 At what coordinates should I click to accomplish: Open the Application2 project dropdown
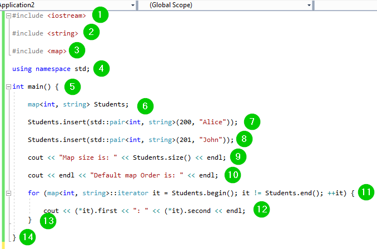[x=134, y=5]
